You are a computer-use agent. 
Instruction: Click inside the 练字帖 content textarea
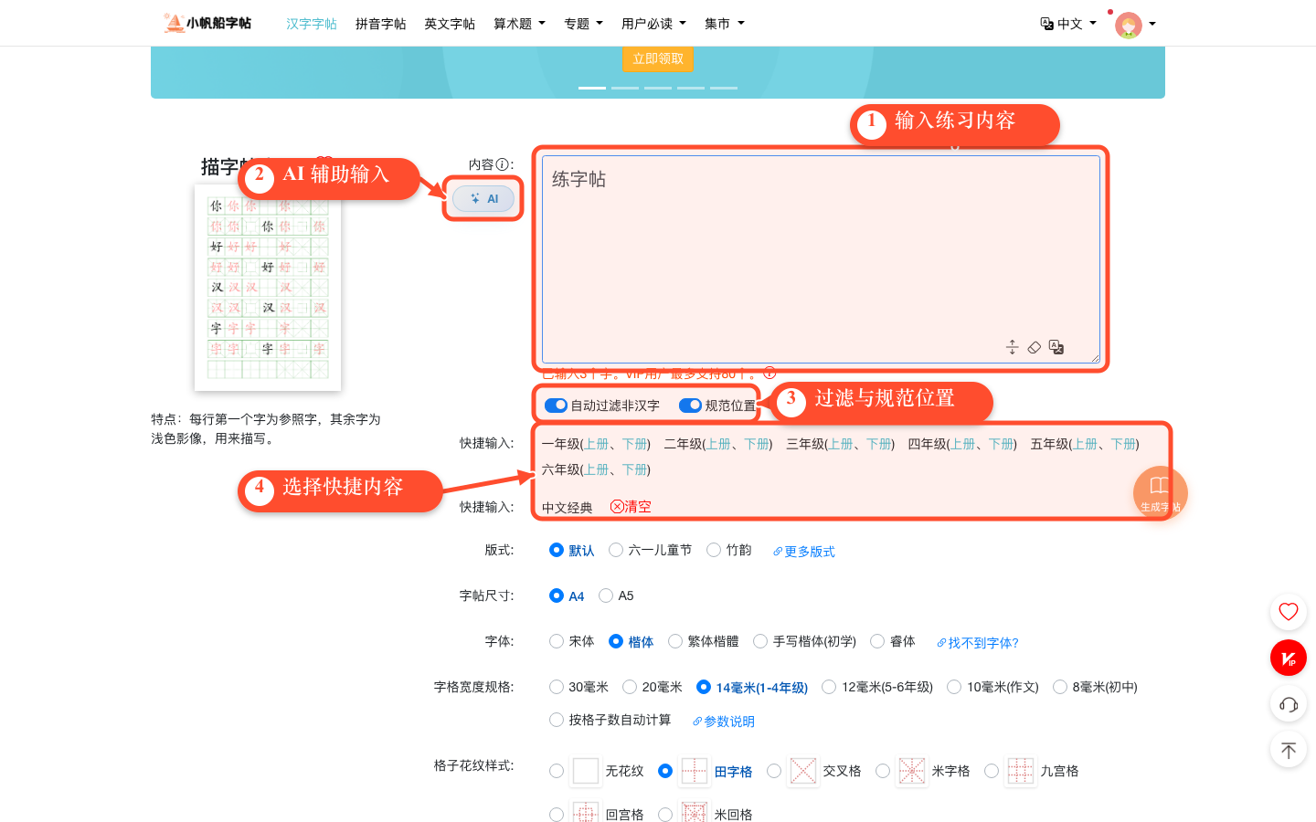pos(821,259)
